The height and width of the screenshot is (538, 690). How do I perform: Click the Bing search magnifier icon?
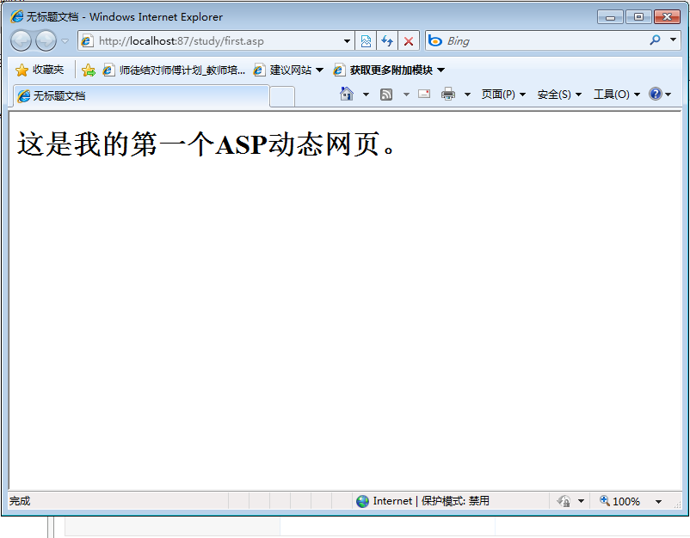click(x=655, y=40)
